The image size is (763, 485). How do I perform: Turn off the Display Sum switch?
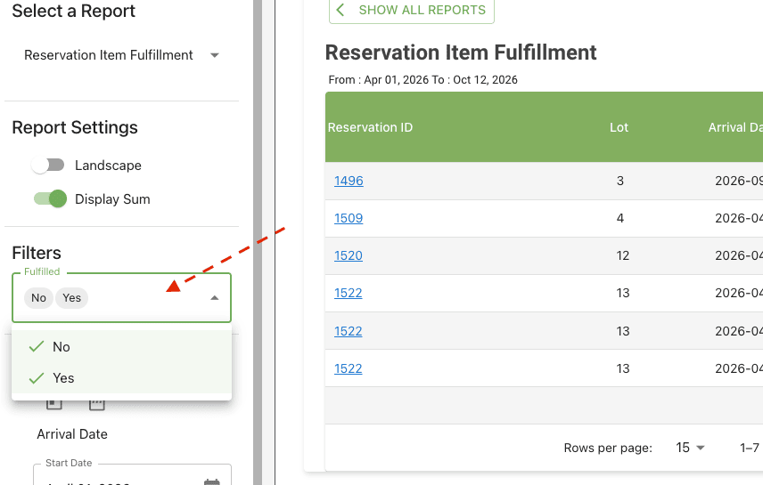pos(50,199)
